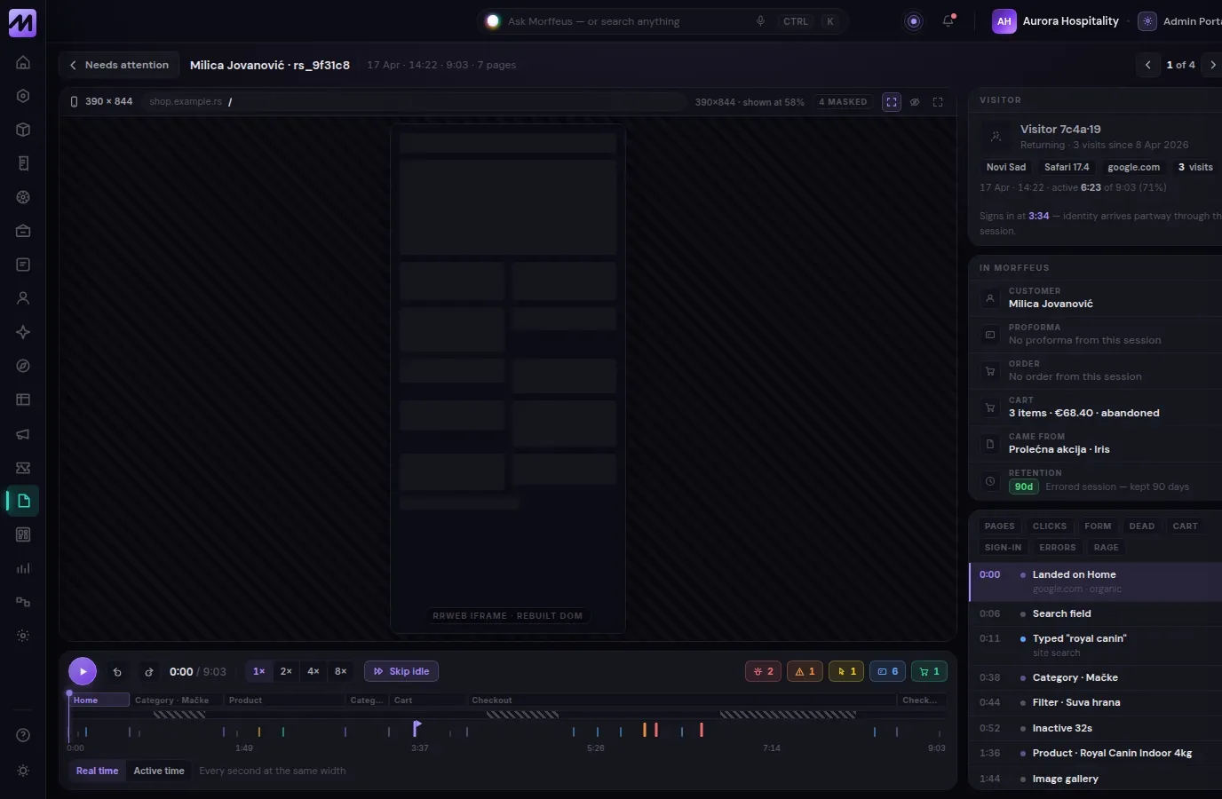Go to previous session with left chevron
The image size is (1222, 799).
(1148, 65)
